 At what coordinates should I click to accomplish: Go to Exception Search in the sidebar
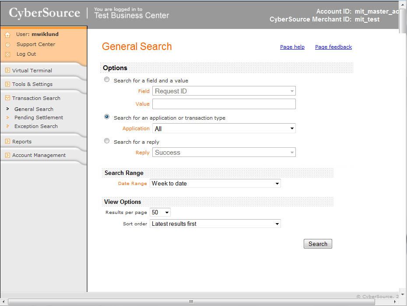coord(36,126)
